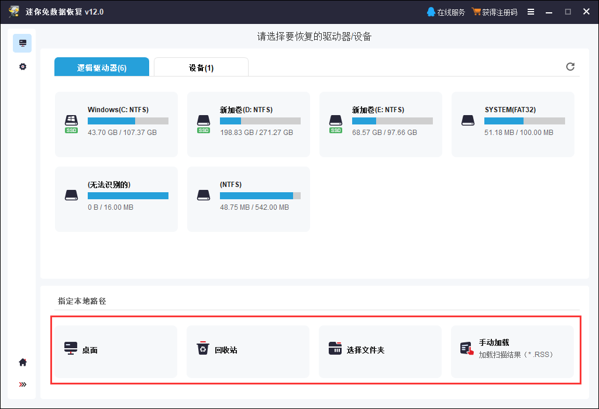Image resolution: width=599 pixels, height=409 pixels.
Task: Open the recovery drives sidebar icon
Action: tap(22, 43)
